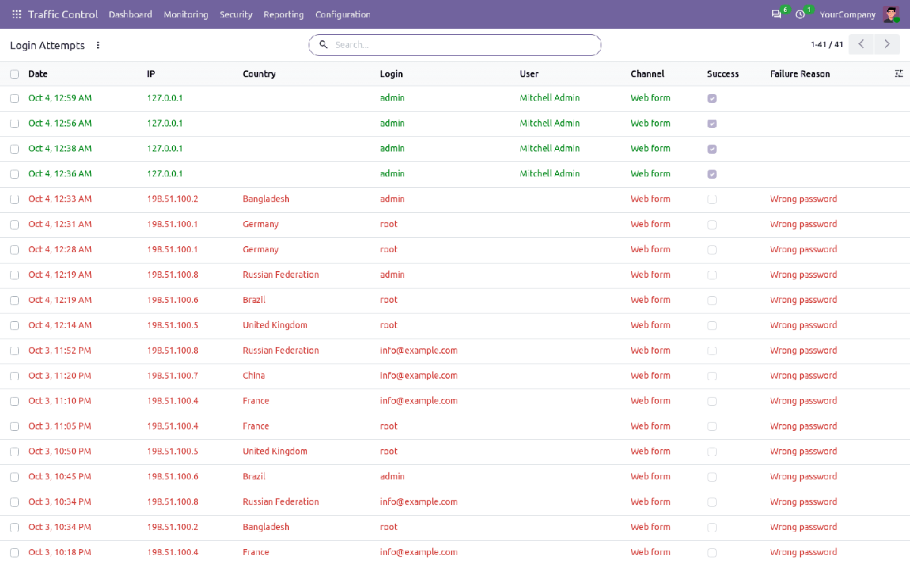Click the 1-41 / 41 pager counter
The width and height of the screenshot is (910, 568).
[827, 45]
